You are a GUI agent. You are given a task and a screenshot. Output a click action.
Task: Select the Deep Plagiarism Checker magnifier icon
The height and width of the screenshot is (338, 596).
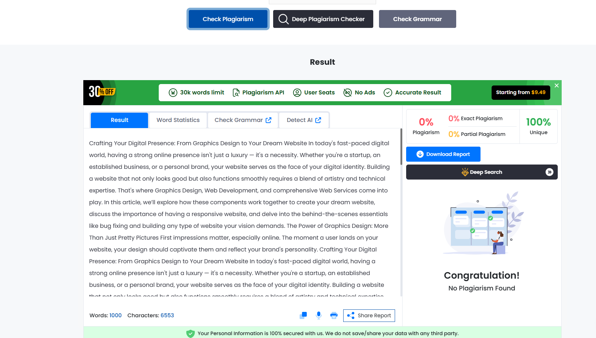[283, 19]
